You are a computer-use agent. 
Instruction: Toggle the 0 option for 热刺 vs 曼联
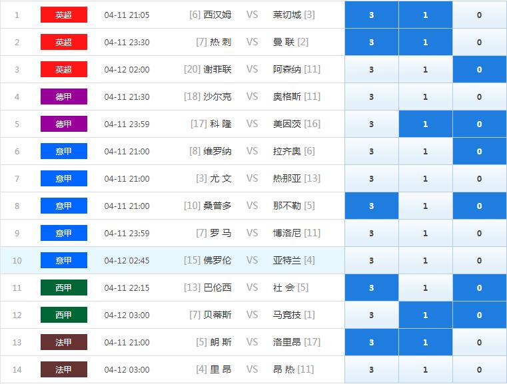(x=480, y=42)
